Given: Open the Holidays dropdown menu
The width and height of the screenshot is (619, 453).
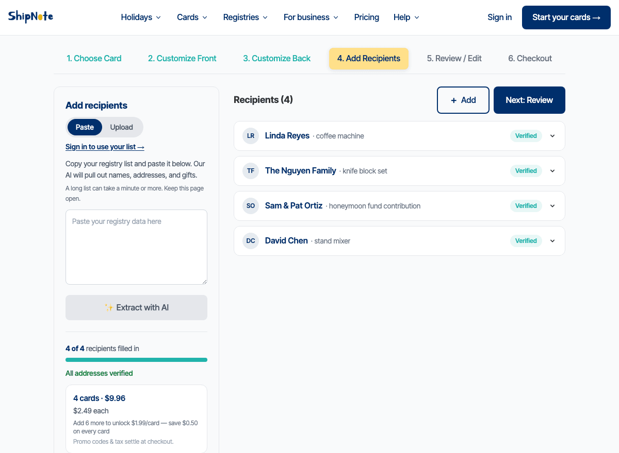Looking at the screenshot, I should point(141,17).
